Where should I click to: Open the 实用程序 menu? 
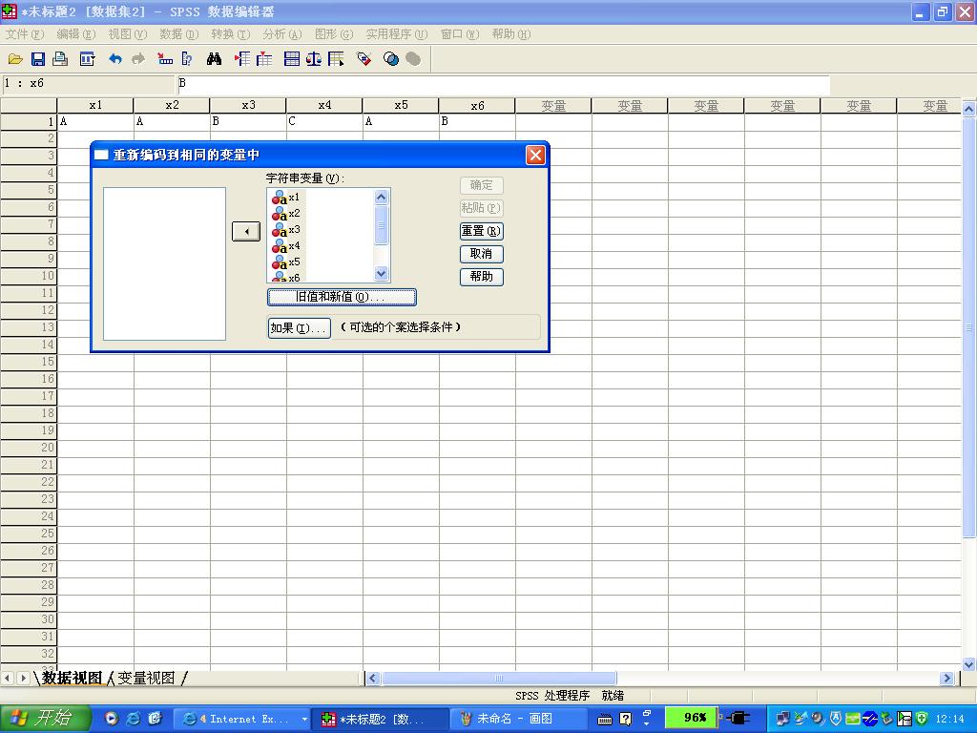[396, 34]
